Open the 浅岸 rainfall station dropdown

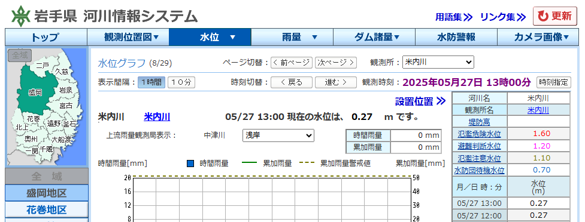point(278,135)
